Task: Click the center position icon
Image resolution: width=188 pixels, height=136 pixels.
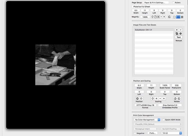Action: (137, 98)
